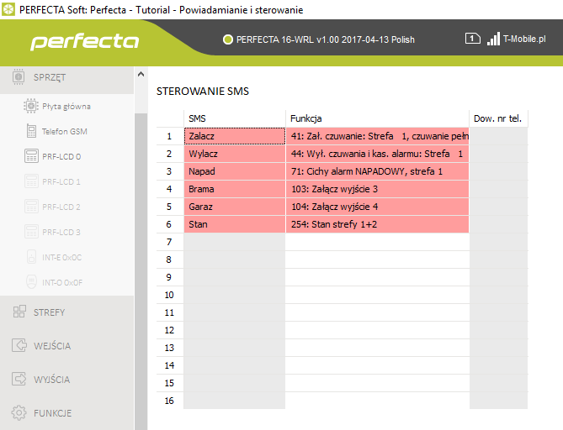
Task: Click the connection status circle indicator
Action: coord(228,39)
